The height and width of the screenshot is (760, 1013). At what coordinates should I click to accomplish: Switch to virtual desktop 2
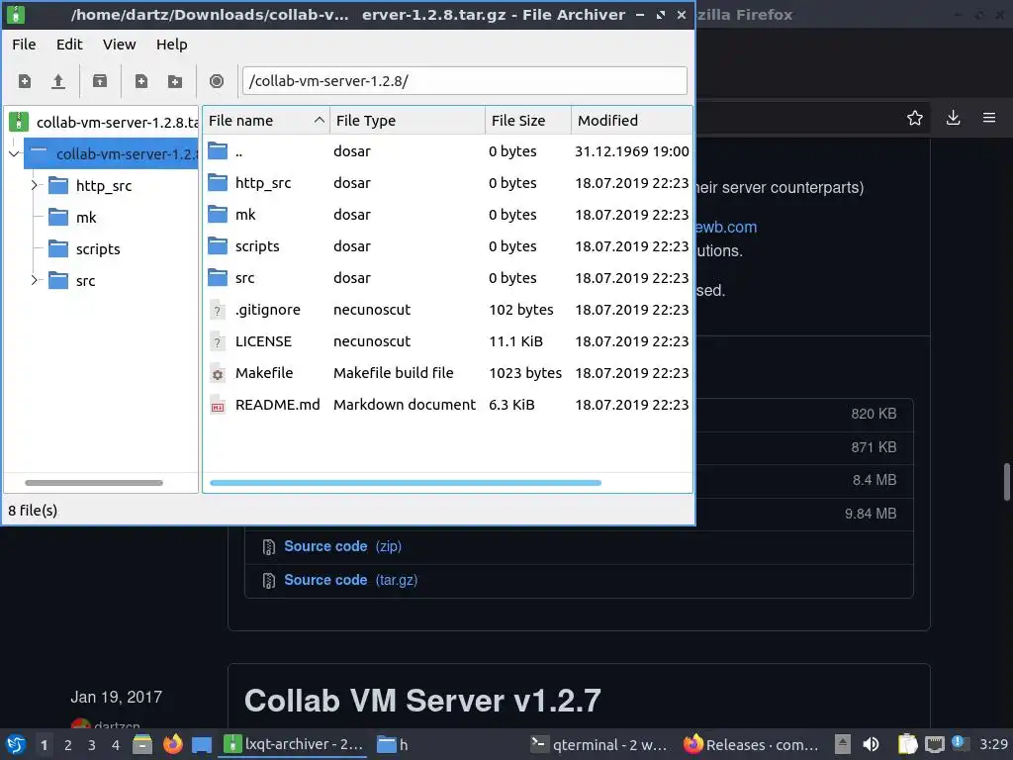tap(68, 745)
